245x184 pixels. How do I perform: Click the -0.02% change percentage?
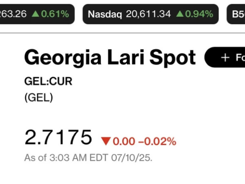click(157, 141)
